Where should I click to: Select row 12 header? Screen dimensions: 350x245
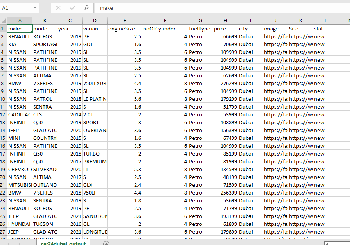(4, 115)
